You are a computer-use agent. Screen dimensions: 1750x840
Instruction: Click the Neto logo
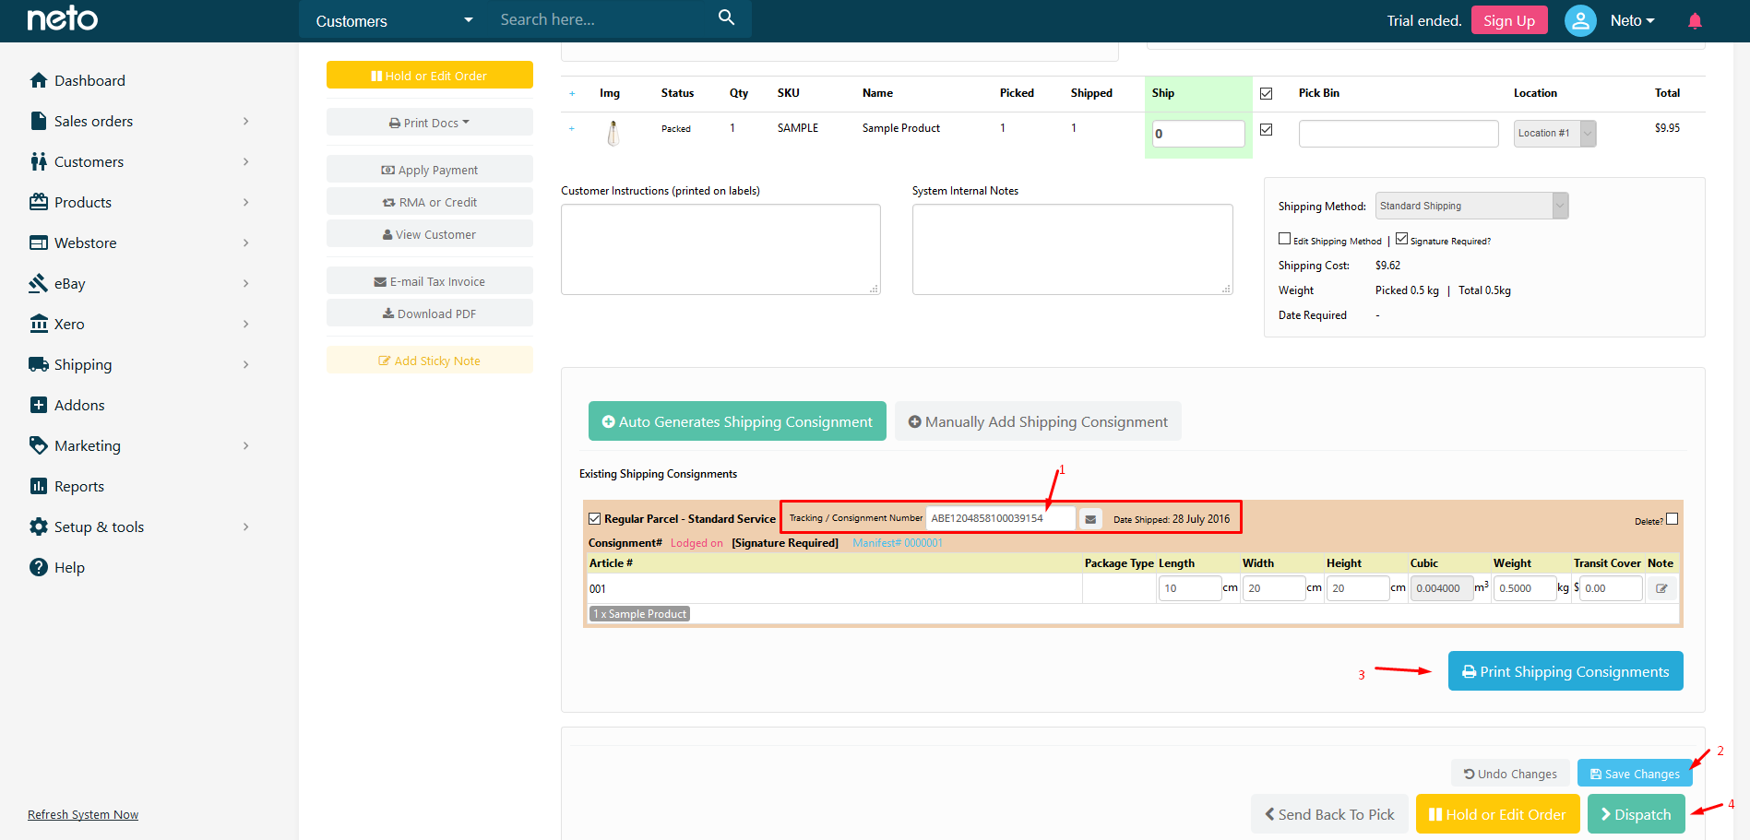[x=62, y=19]
